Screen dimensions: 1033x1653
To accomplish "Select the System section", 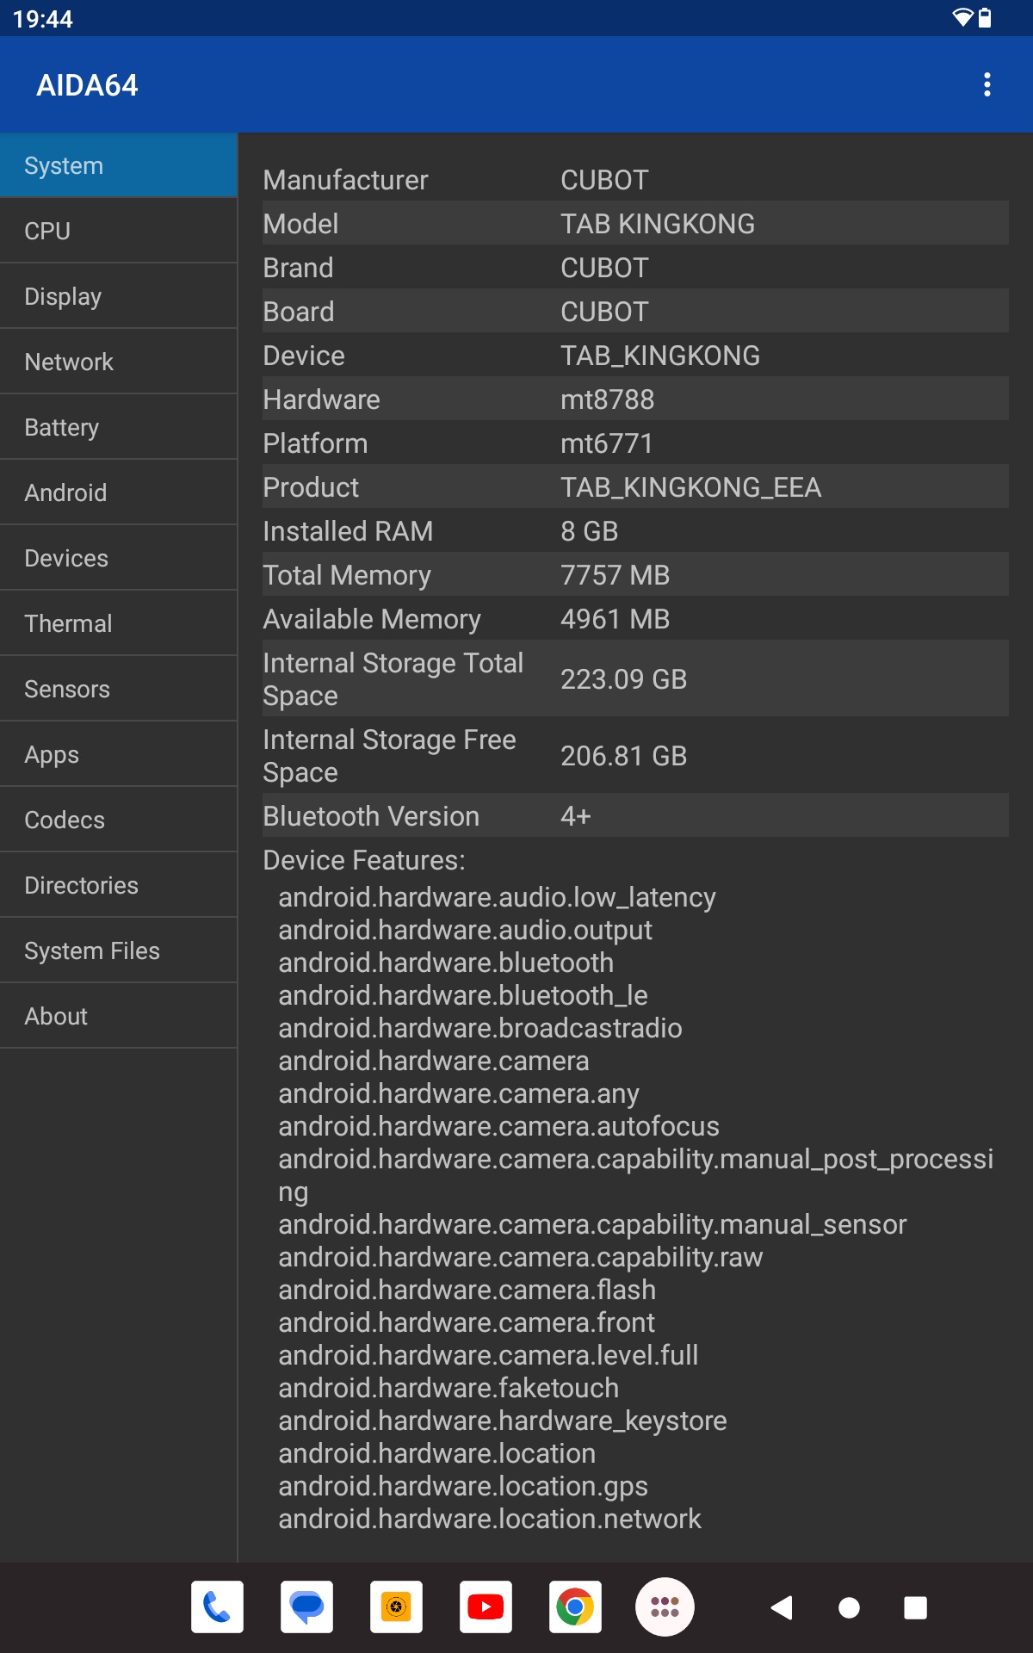I will [119, 165].
